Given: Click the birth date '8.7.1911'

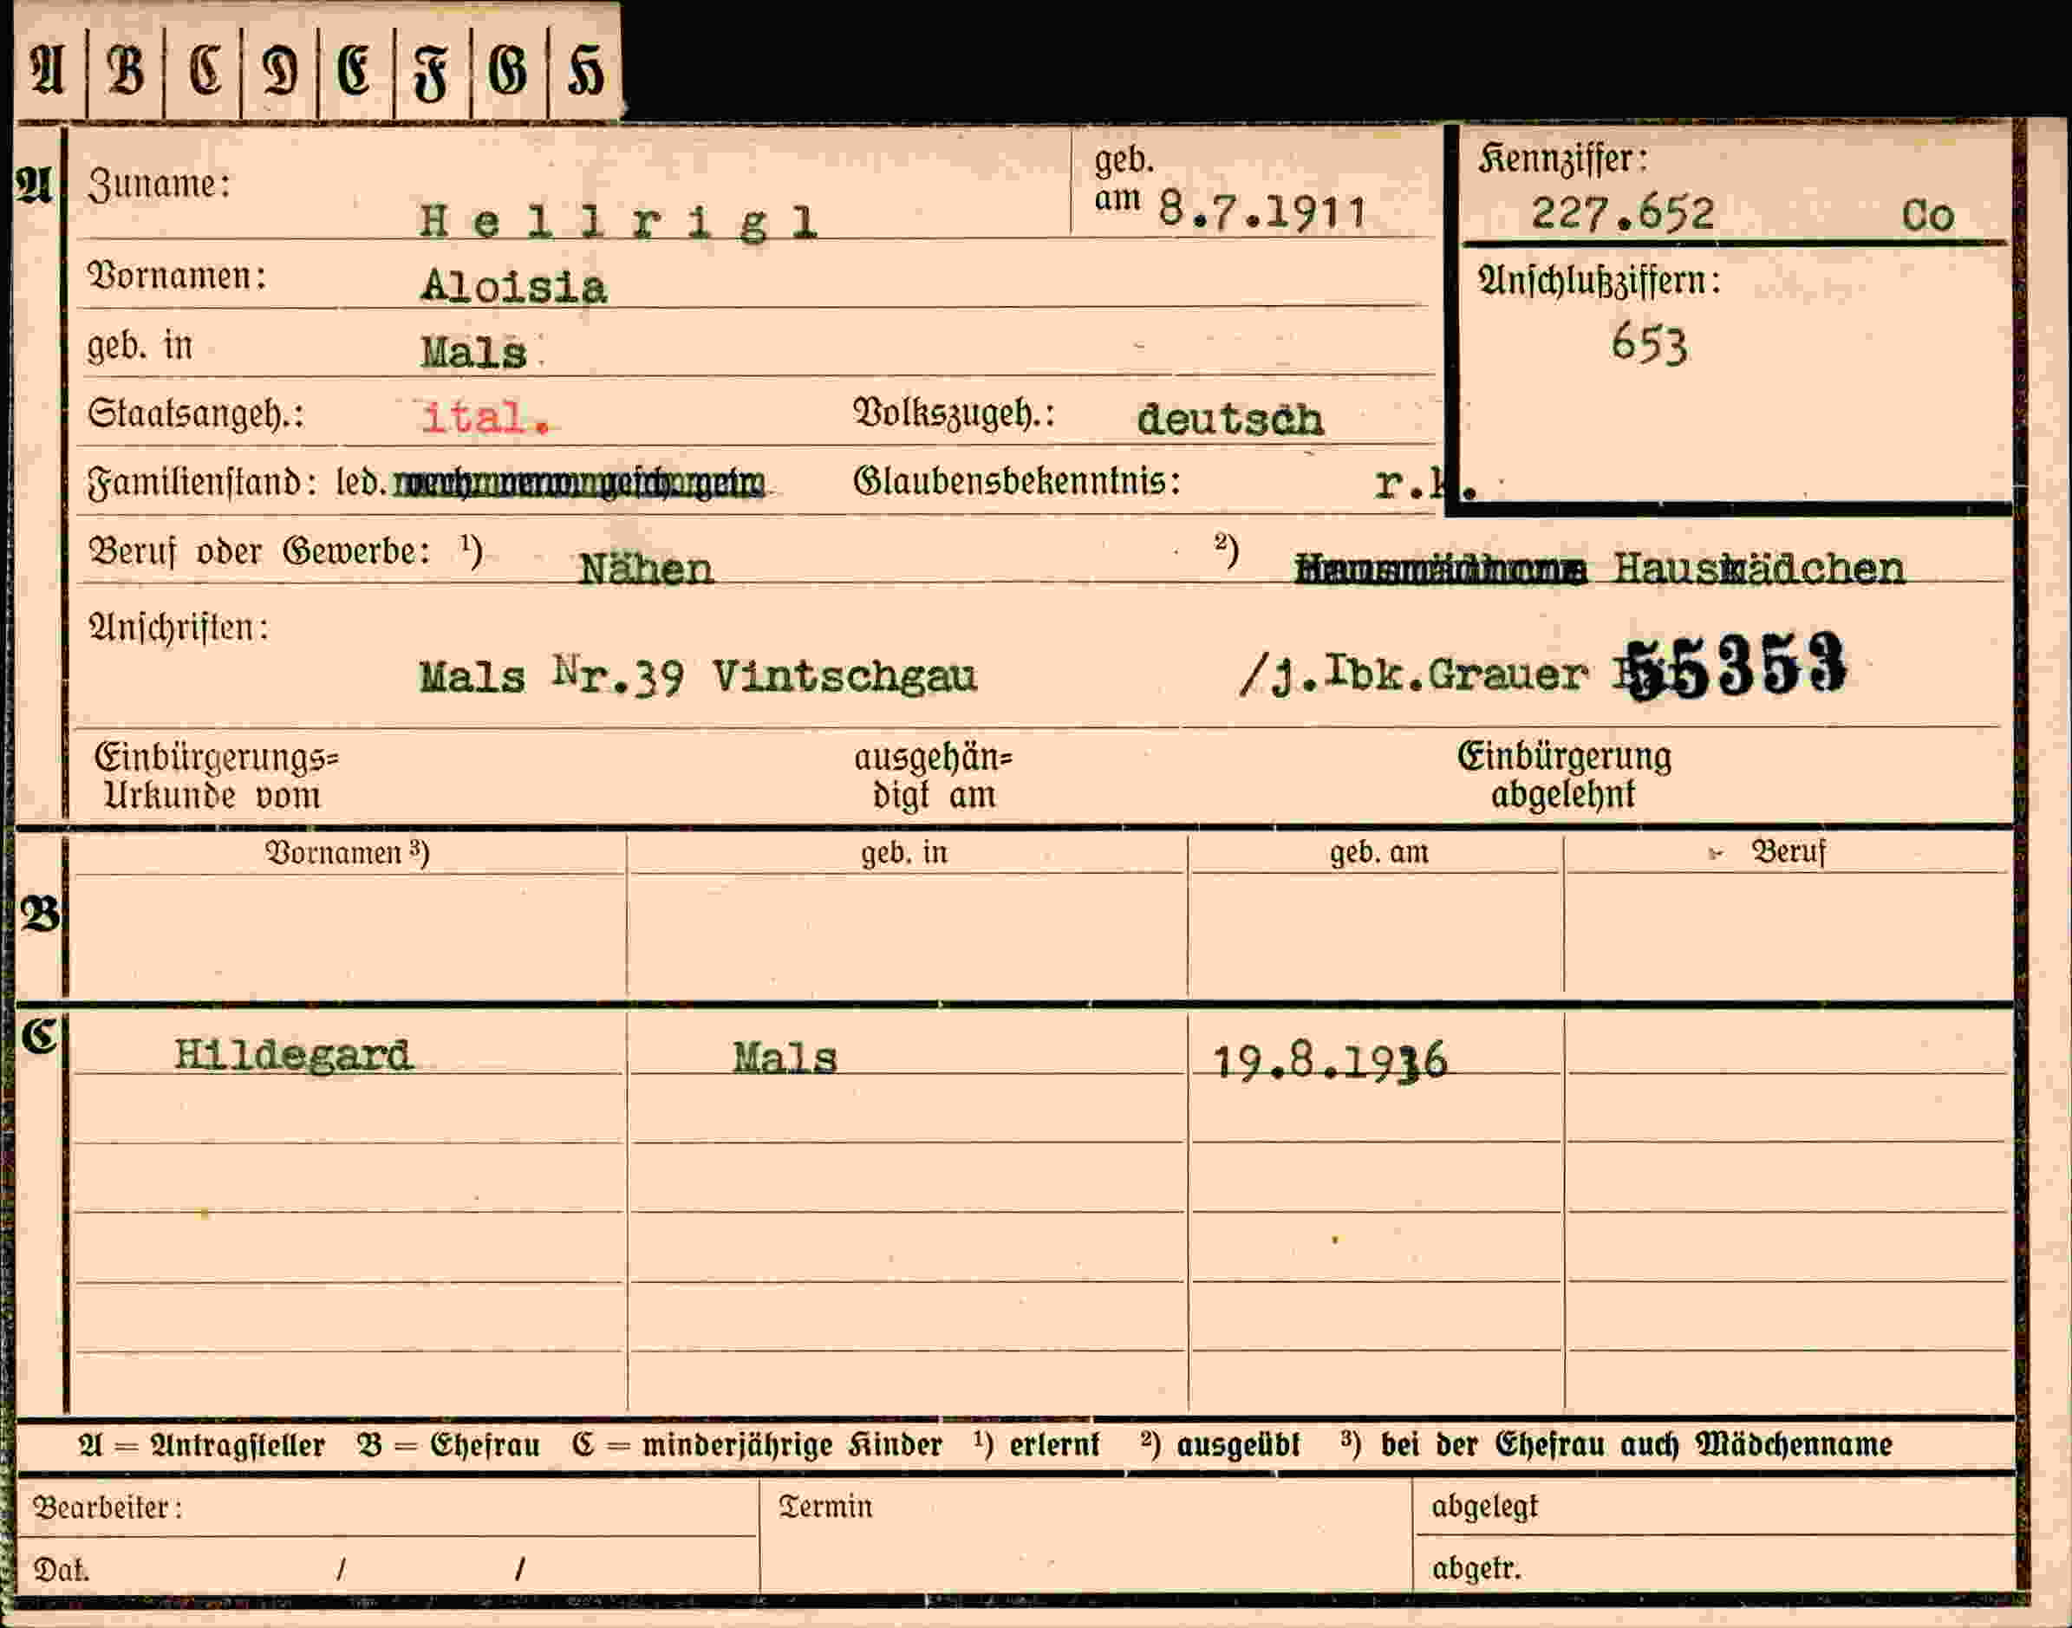Looking at the screenshot, I should click(1263, 210).
